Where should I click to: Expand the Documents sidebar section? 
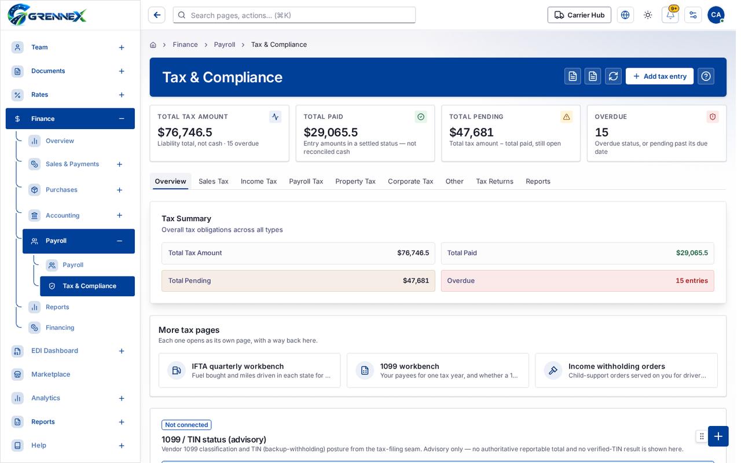(x=122, y=71)
